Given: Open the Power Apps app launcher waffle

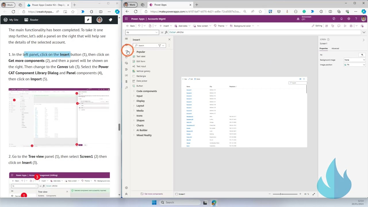Looking at the screenshot, I should click(x=126, y=19).
